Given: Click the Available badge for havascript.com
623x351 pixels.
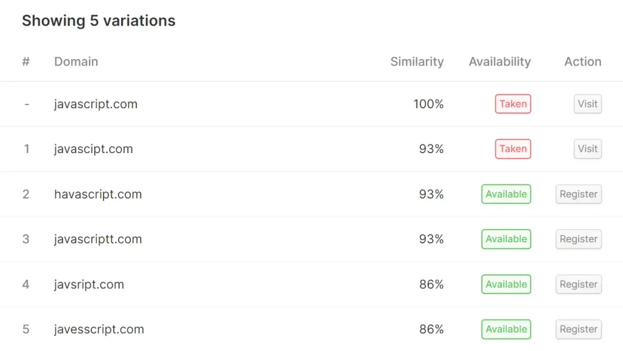Looking at the screenshot, I should point(506,194).
